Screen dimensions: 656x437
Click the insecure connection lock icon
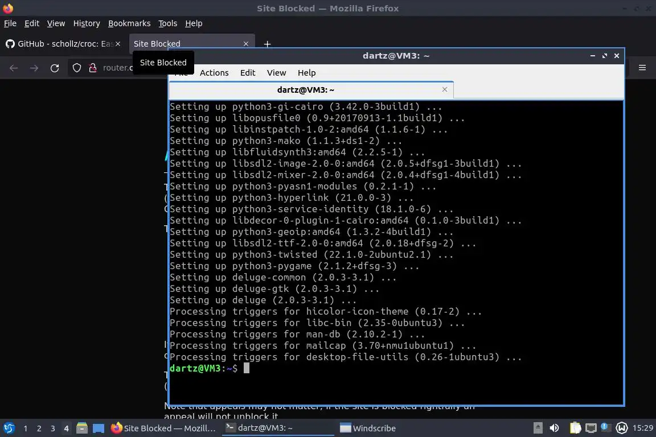pos(93,68)
